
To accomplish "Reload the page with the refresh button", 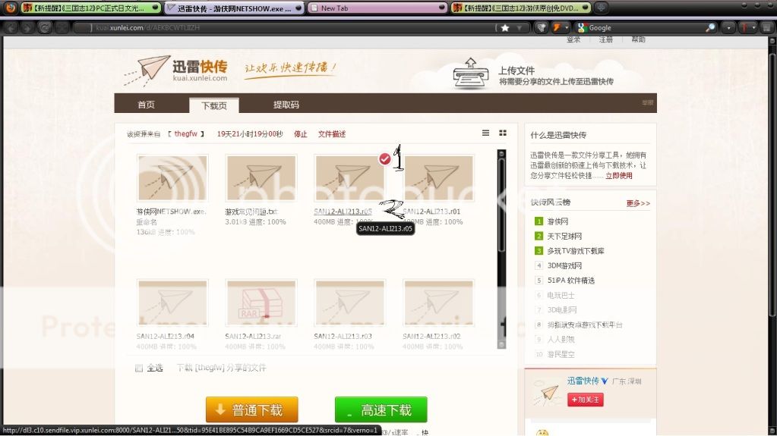I will coord(44,28).
